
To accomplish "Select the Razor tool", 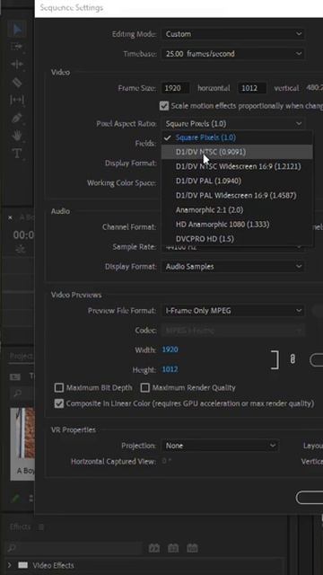I will coord(17,82).
